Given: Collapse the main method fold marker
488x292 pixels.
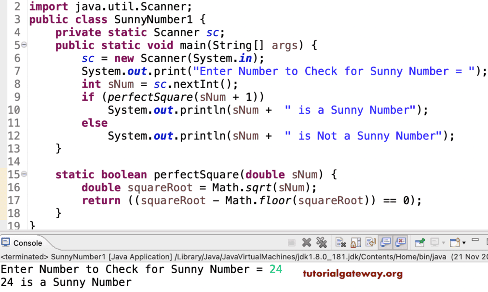Looking at the screenshot, I should click(x=24, y=45).
